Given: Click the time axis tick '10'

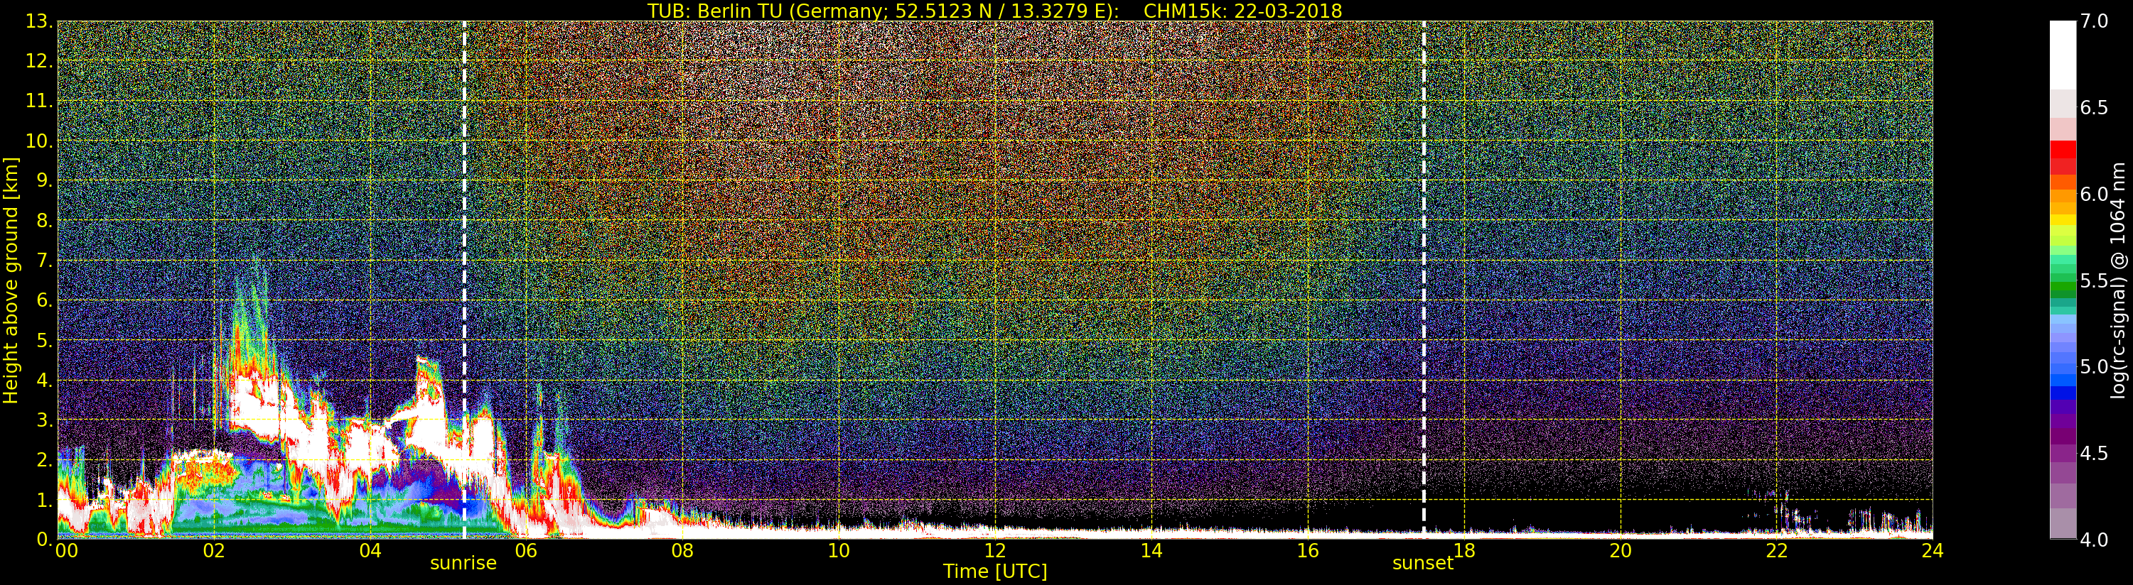Looking at the screenshot, I should point(839,551).
